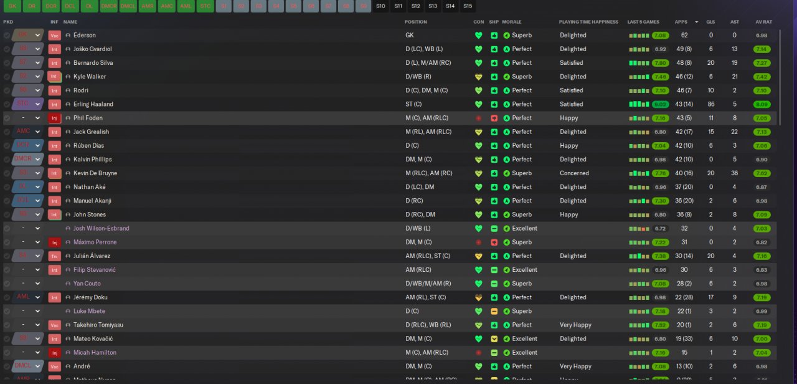The image size is (797, 384).
Task: Click Phil Foden's red match sharpness icon
Action: 494,118
